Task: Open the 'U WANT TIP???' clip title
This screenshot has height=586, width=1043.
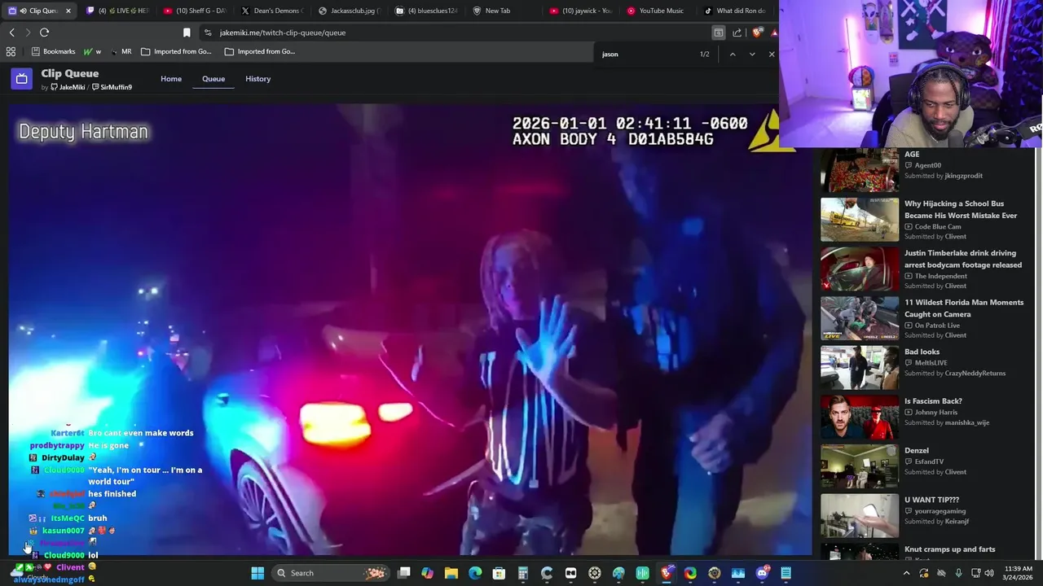Action: click(x=931, y=500)
